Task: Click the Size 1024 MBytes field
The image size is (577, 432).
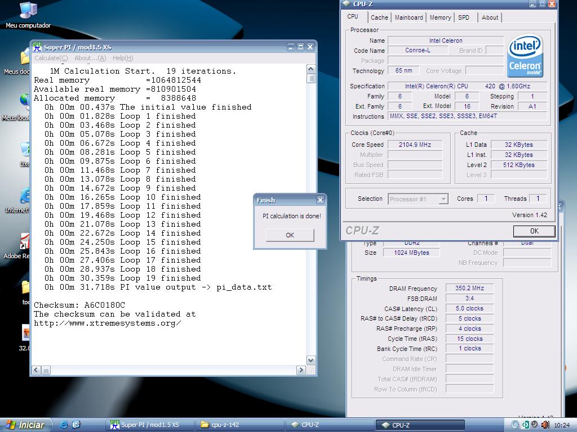Action: 411,253
